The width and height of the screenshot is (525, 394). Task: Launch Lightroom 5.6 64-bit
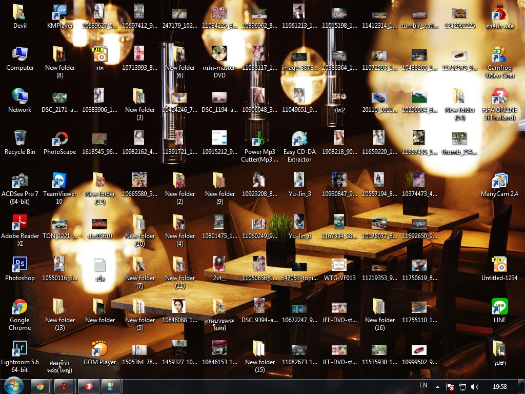pyautogui.click(x=20, y=357)
